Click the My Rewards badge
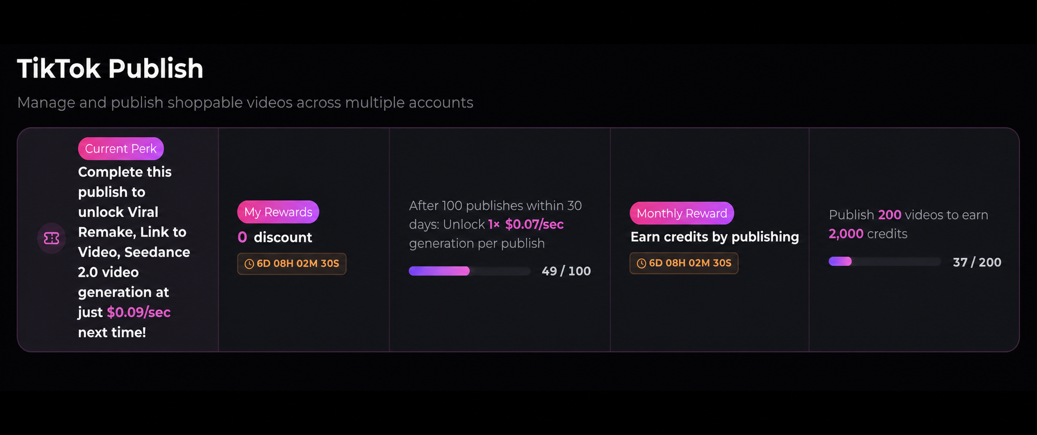The image size is (1037, 435). [x=278, y=212]
